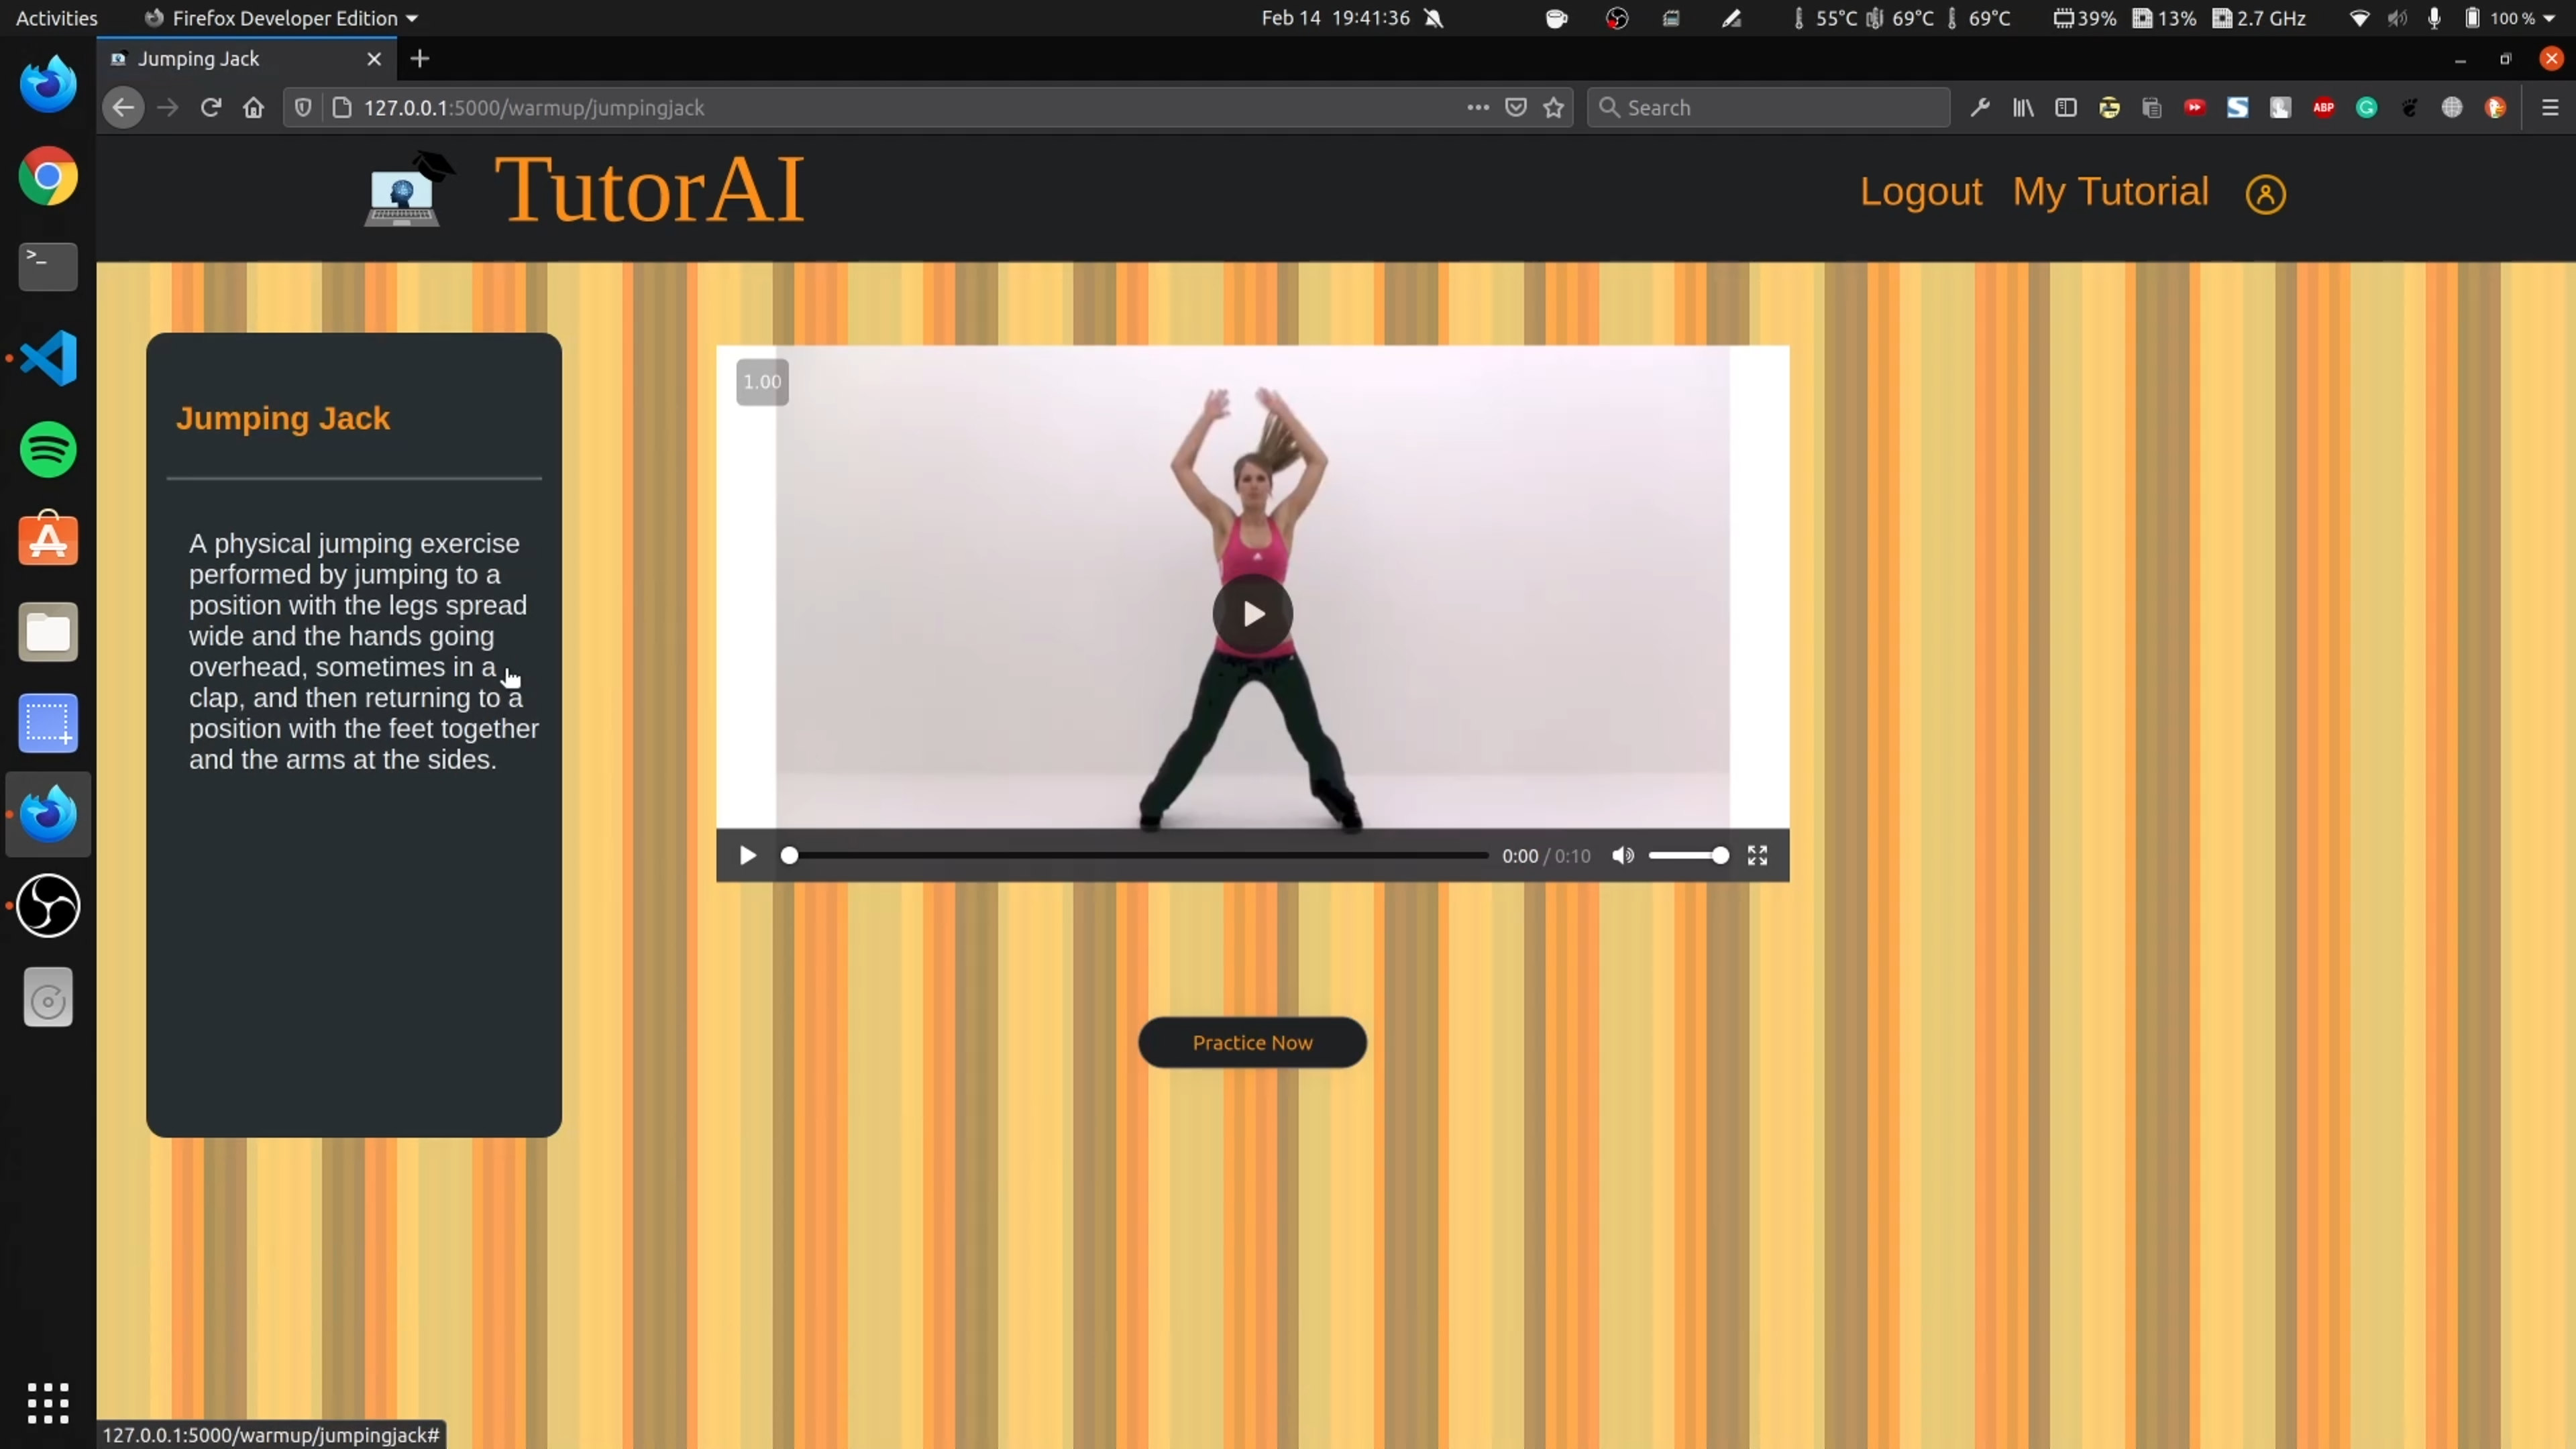
Task: Click the large center play overlay
Action: [1252, 614]
